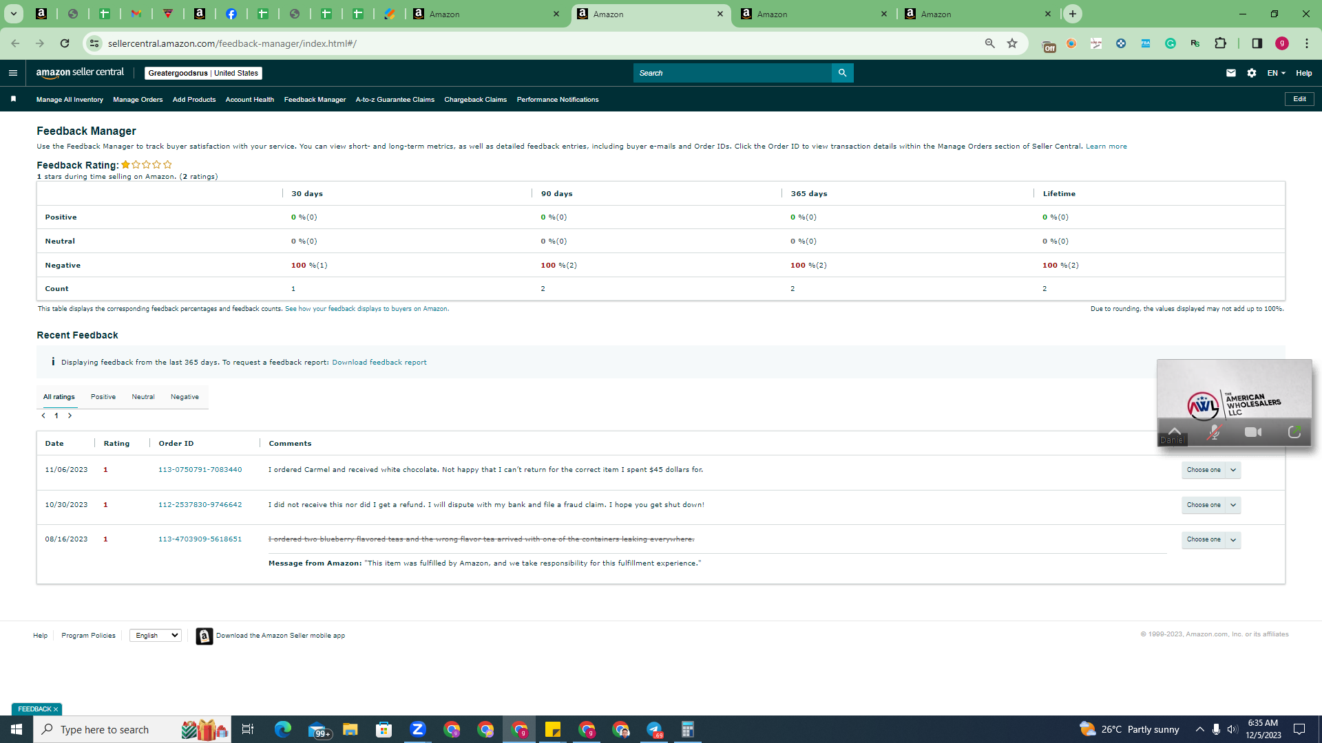Show hidden system tray icons
The image size is (1322, 743).
(1199, 729)
